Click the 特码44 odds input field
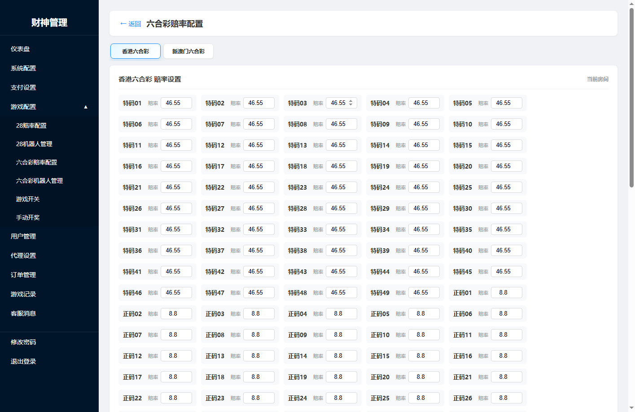This screenshot has width=635, height=412. point(424,272)
